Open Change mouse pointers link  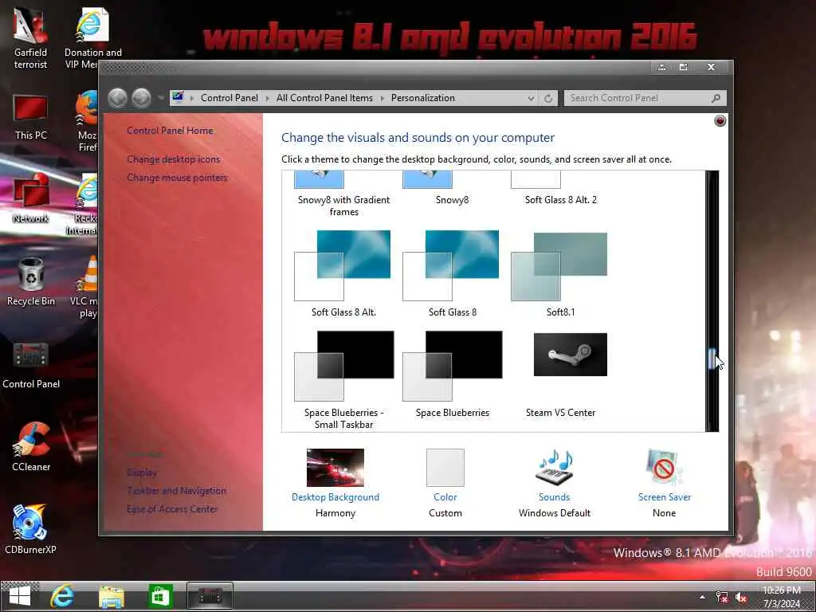[x=177, y=178]
